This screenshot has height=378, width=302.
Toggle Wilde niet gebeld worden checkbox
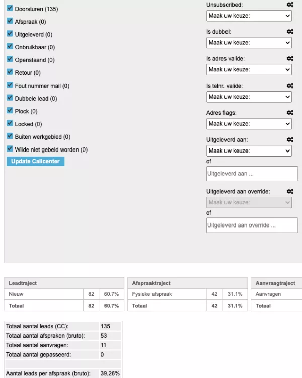point(10,149)
